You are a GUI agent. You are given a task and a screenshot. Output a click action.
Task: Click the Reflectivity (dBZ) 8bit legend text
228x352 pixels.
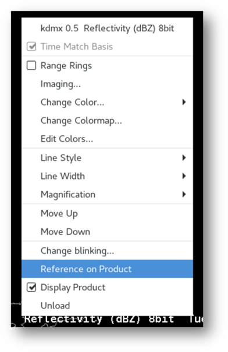click(99, 319)
